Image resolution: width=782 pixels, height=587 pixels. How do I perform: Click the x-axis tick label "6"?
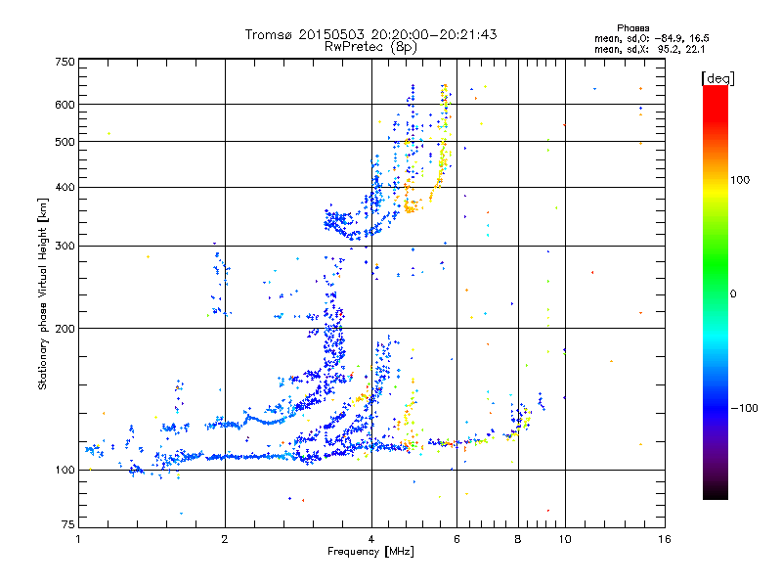pyautogui.click(x=456, y=539)
